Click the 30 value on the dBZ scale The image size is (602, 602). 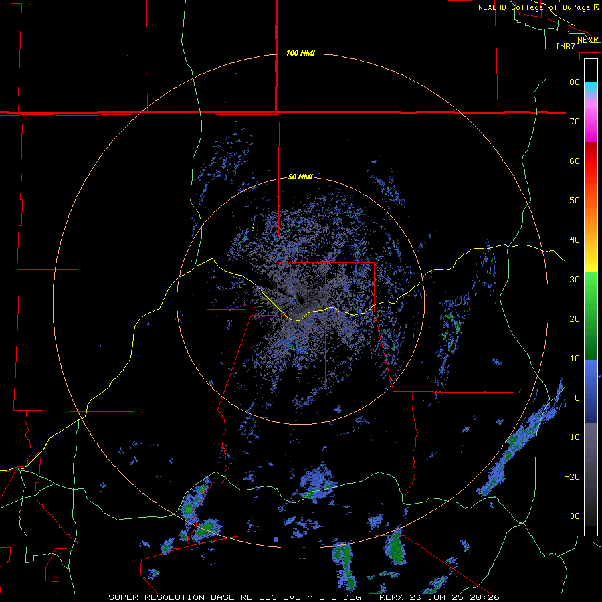pos(575,280)
